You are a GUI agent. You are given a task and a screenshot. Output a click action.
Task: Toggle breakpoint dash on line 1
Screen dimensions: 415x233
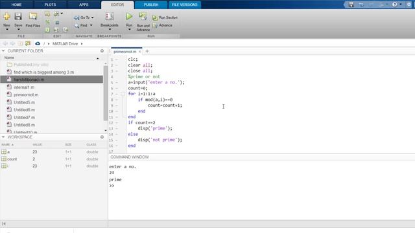click(117, 60)
